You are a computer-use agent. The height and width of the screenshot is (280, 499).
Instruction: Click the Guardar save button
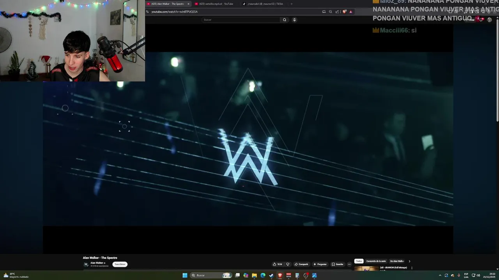click(x=338, y=264)
